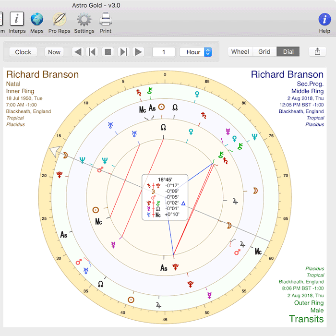Step animation one interval back
The width and height of the screenshot is (336, 336).
coord(92,52)
